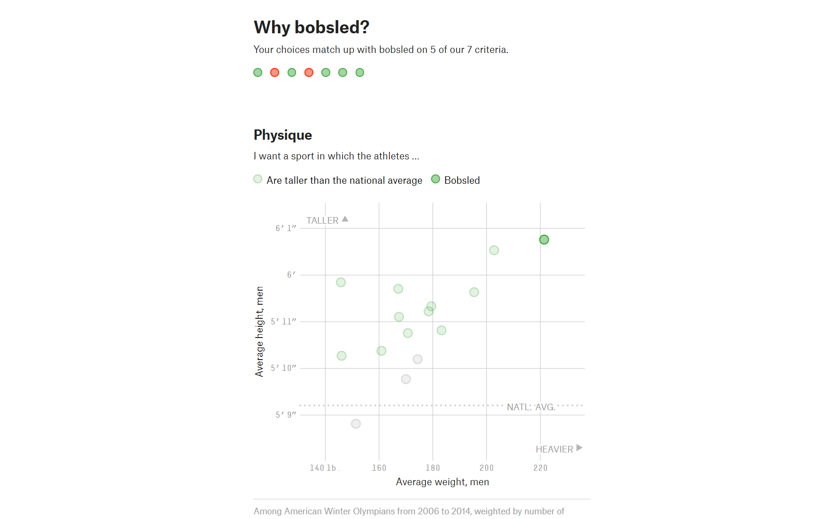Click the gray data point below the national average line
Image resolution: width=813 pixels, height=519 pixels.
coord(356,424)
